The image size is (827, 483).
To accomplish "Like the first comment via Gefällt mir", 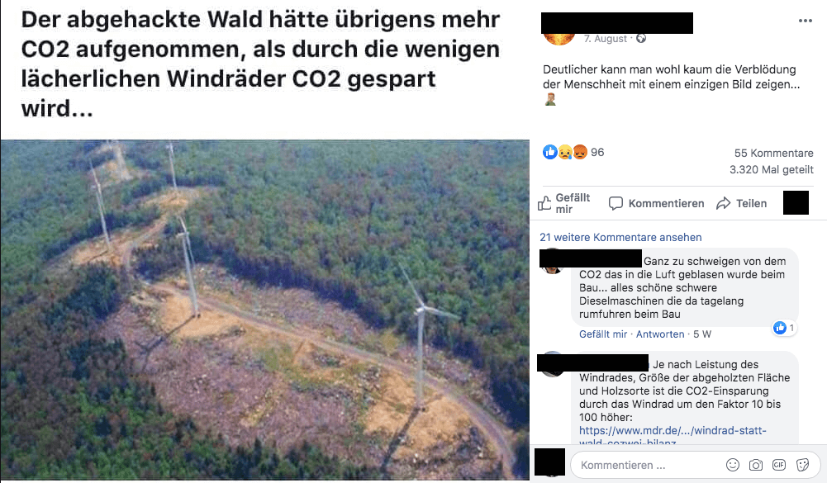I will click(603, 334).
